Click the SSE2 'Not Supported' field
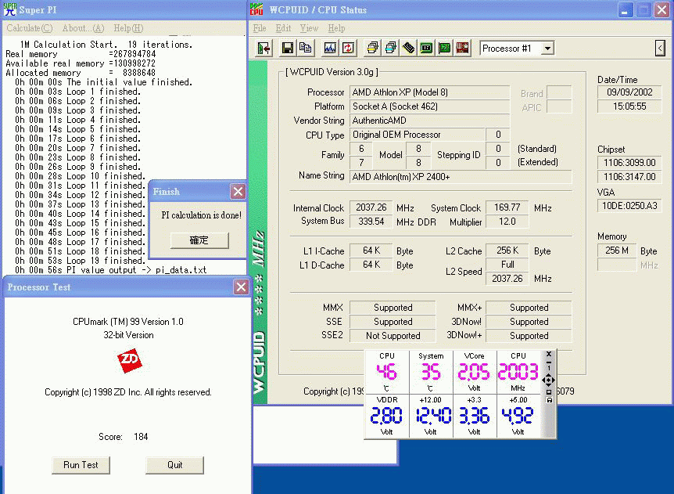Image resolution: width=674 pixels, height=494 pixels. tap(393, 336)
